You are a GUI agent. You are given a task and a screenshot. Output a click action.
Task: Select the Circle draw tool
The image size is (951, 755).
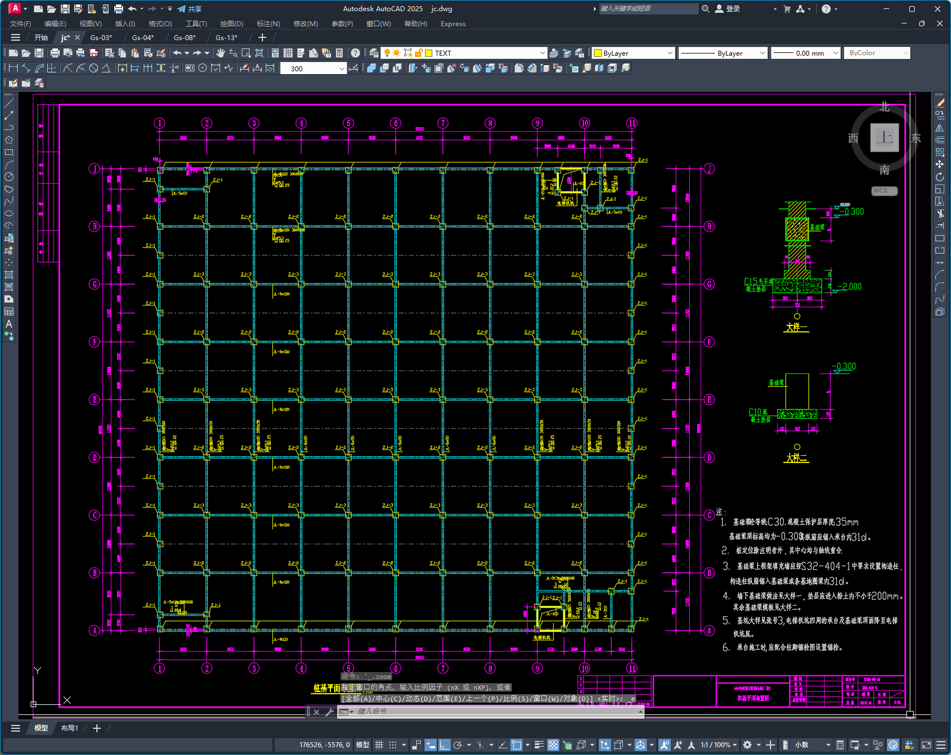tap(9, 177)
